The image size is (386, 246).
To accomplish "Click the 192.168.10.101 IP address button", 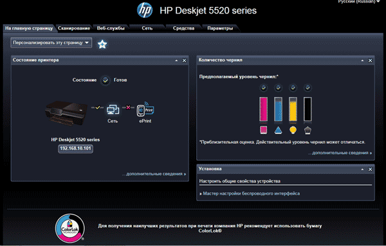I will 75,148.
